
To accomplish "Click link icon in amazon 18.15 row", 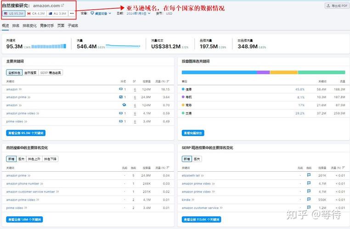I will pyautogui.click(x=121, y=89).
